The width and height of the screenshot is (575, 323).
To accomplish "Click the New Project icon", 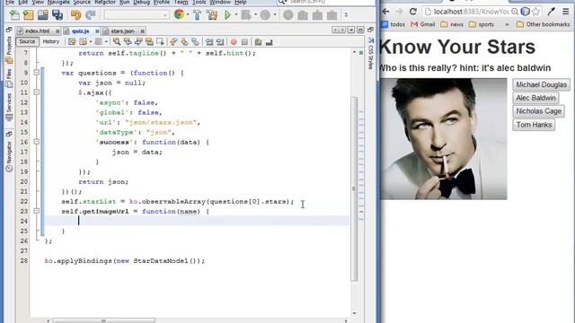I will (29, 15).
